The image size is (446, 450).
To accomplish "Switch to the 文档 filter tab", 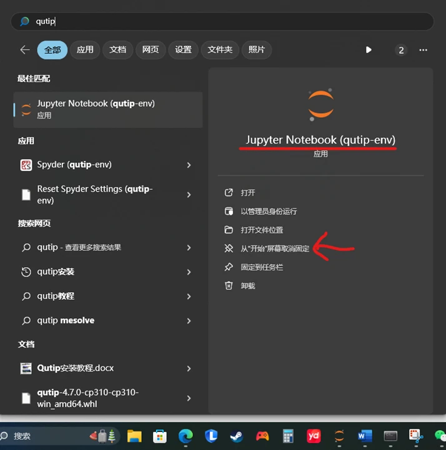I will (117, 50).
